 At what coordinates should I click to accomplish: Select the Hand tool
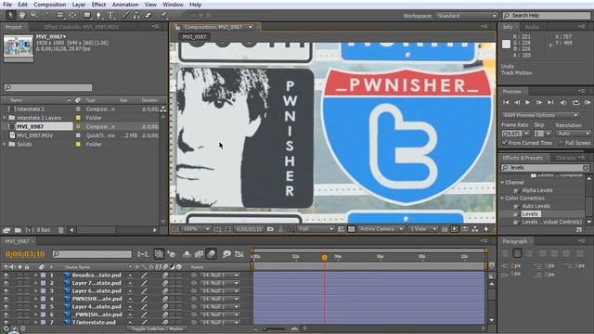pos(22,15)
